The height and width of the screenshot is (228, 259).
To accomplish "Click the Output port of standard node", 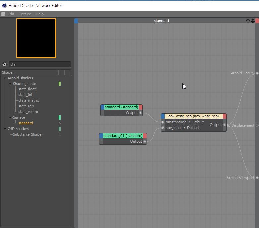I will coord(140,113).
